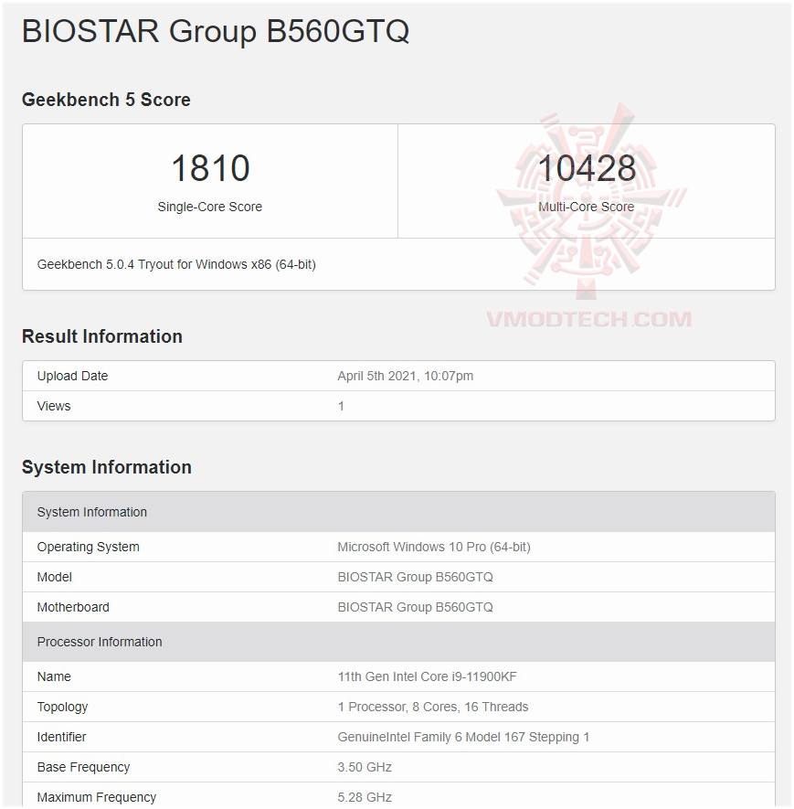Viewport: 794px width, 809px height.
Task: Select the Multi-Core Score value 10428
Action: coord(590,167)
